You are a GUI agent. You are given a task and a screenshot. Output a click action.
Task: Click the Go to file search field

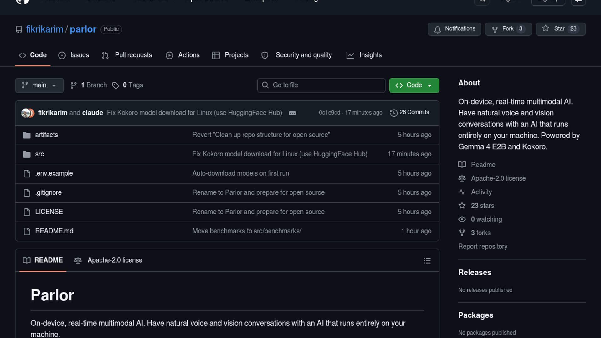click(321, 85)
